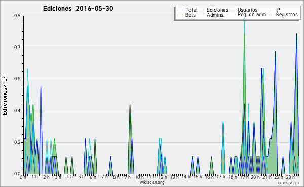Click the 'Reg. de adm.' legend label
Screen dimensions: 304x187
tap(252, 15)
